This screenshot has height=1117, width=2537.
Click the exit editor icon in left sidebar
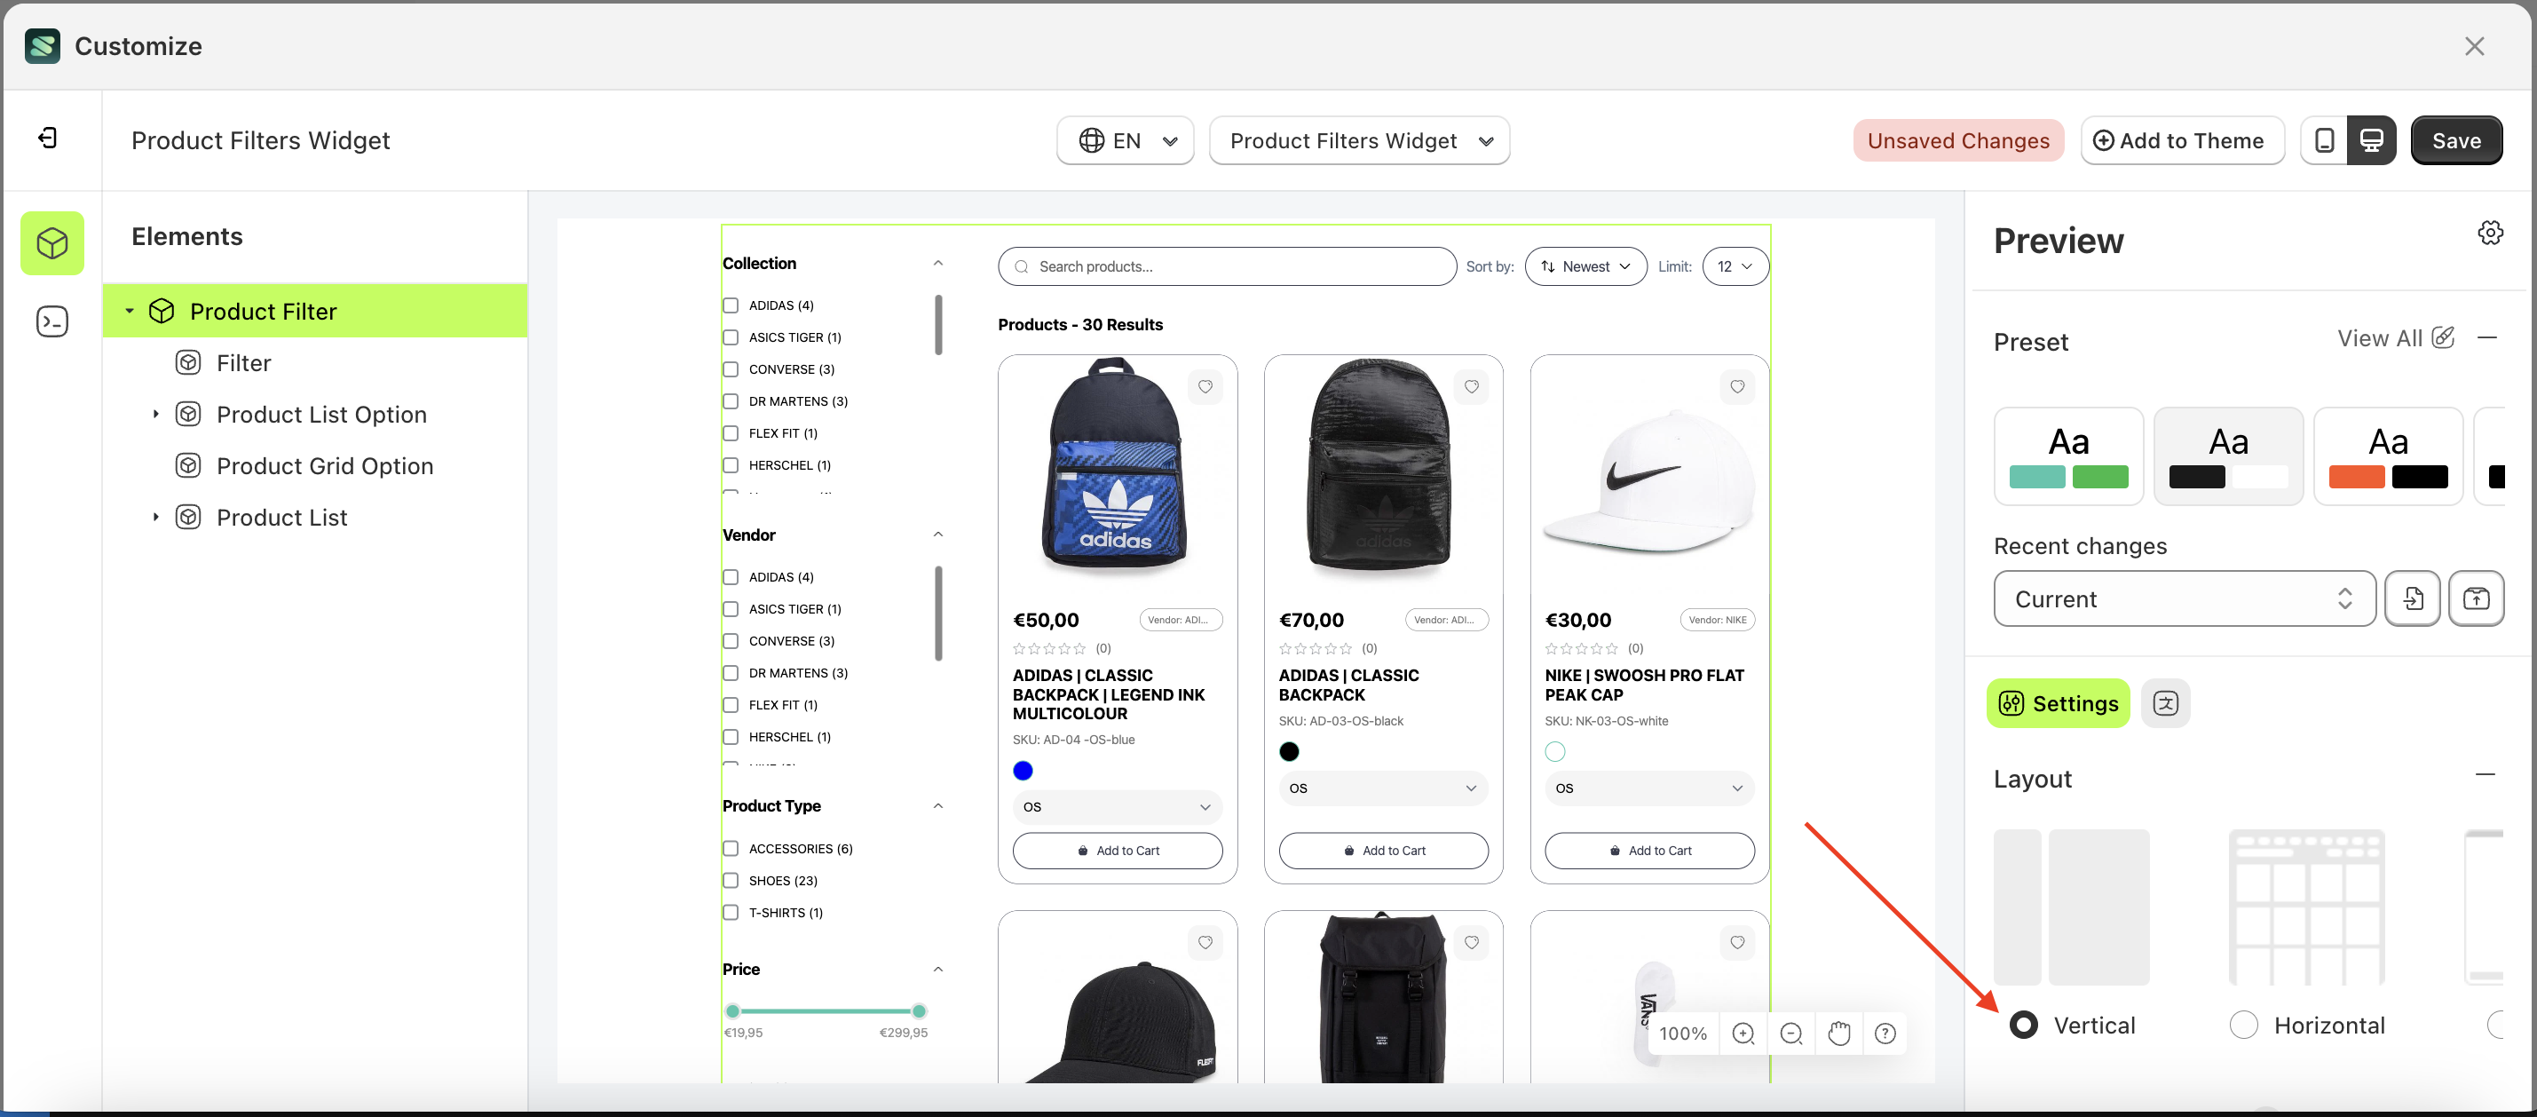47,138
